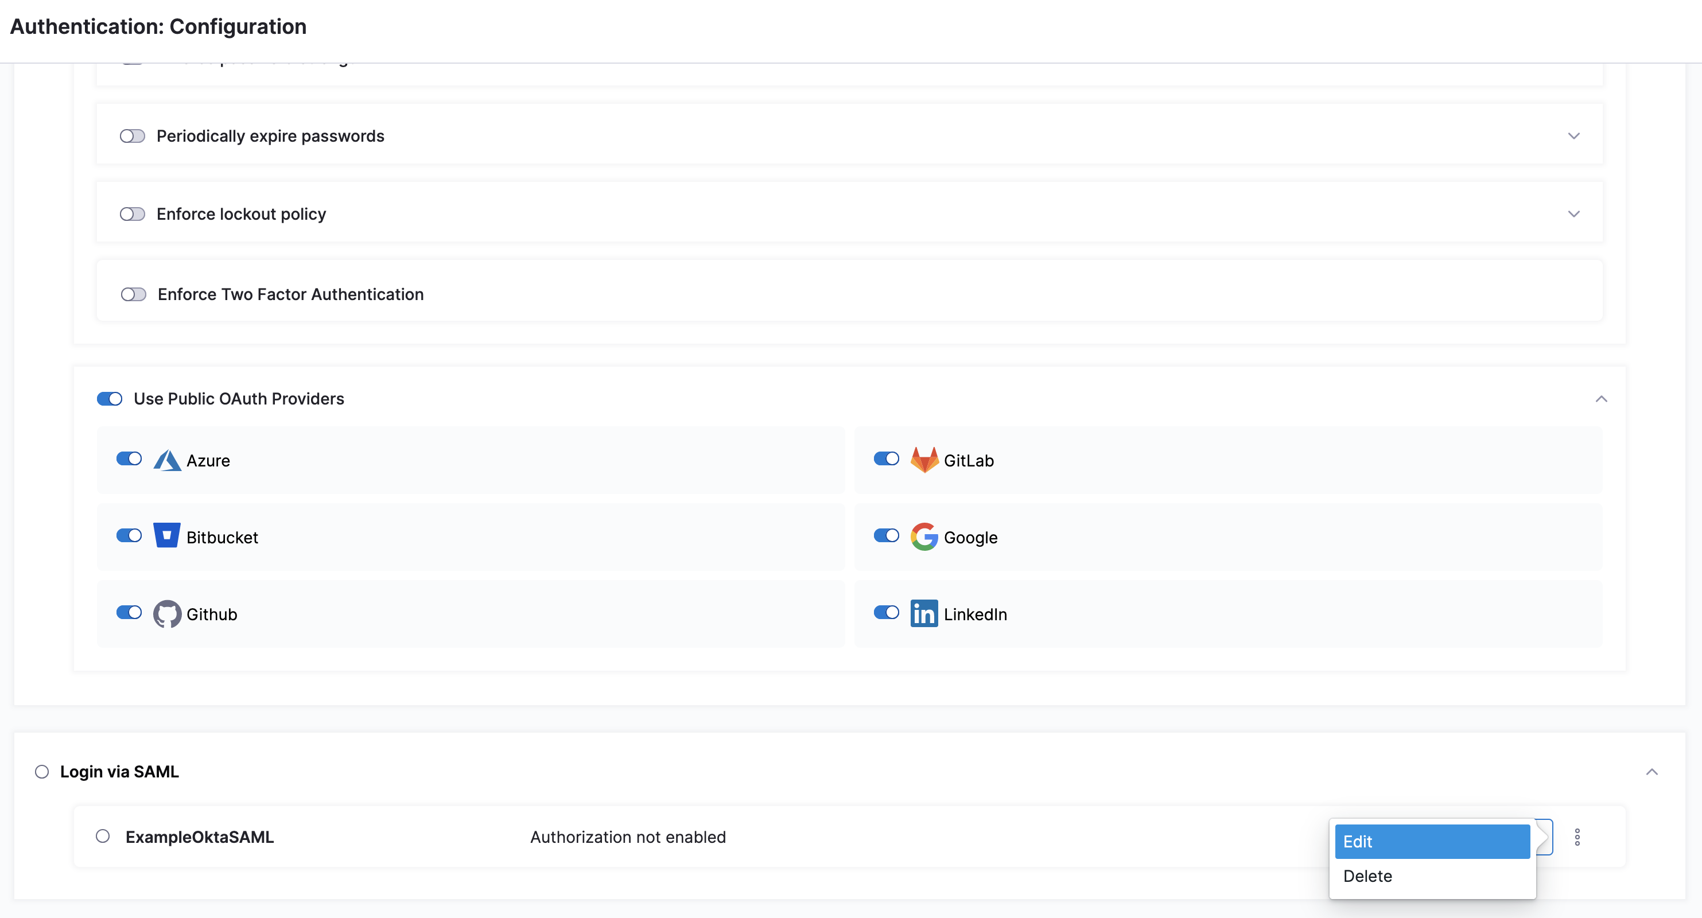Expand the Periodically expire passwords chevron
The image size is (1702, 918).
[1574, 136]
